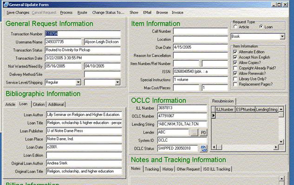Switch to the Citation tab
Viewport: 294px width, 185px height.
39,104
